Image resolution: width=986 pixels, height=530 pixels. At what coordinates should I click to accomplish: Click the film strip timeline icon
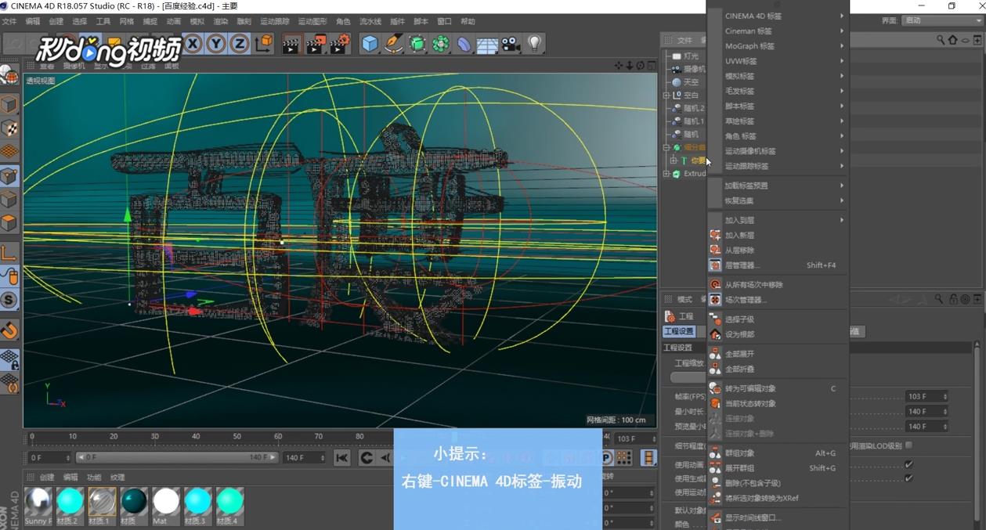coord(648,458)
